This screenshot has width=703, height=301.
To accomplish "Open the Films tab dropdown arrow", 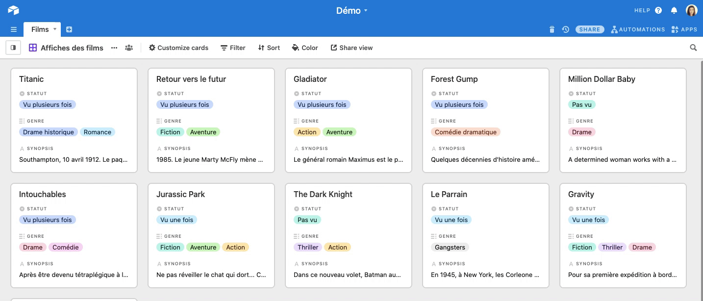I will click(55, 29).
